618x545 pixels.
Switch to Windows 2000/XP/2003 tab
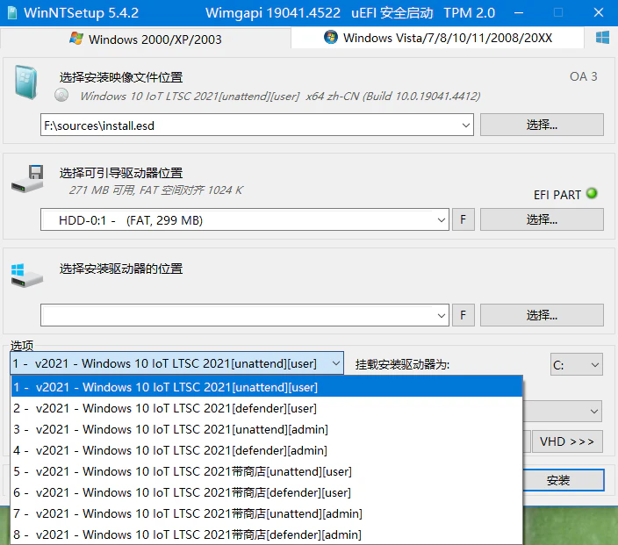click(145, 39)
